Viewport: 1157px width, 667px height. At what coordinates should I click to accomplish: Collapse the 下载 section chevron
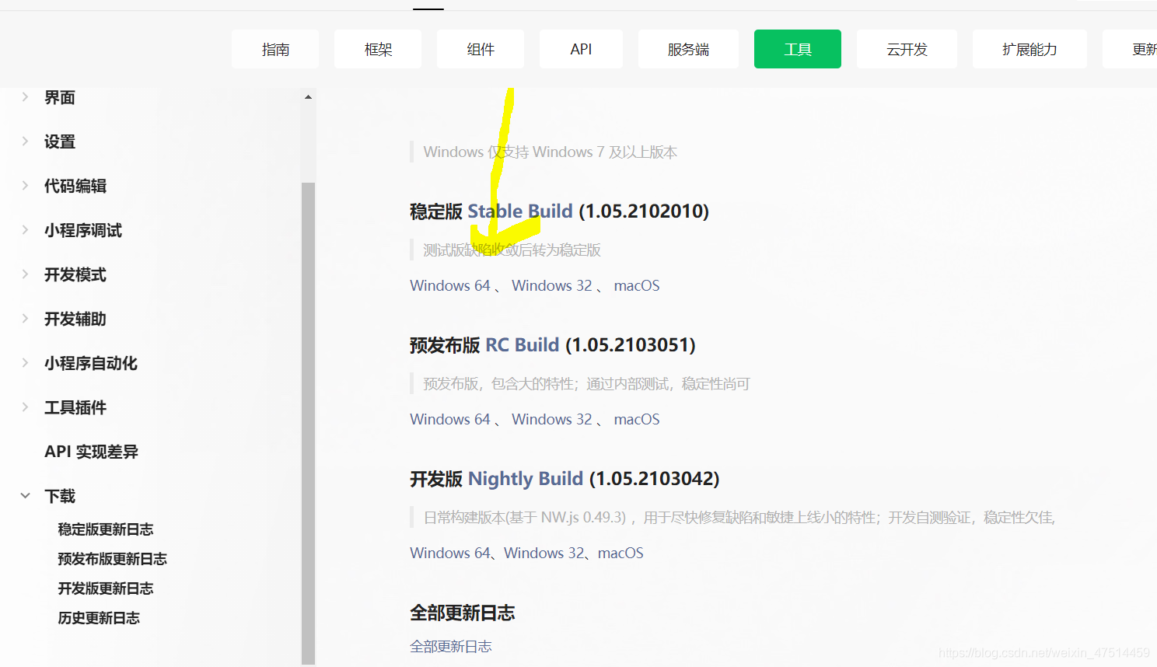point(25,496)
